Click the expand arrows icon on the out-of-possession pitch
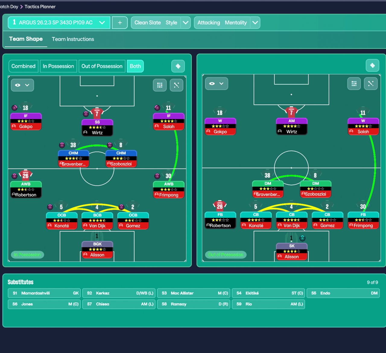Image resolution: width=386 pixels, height=353 pixels. pyautogui.click(x=371, y=84)
